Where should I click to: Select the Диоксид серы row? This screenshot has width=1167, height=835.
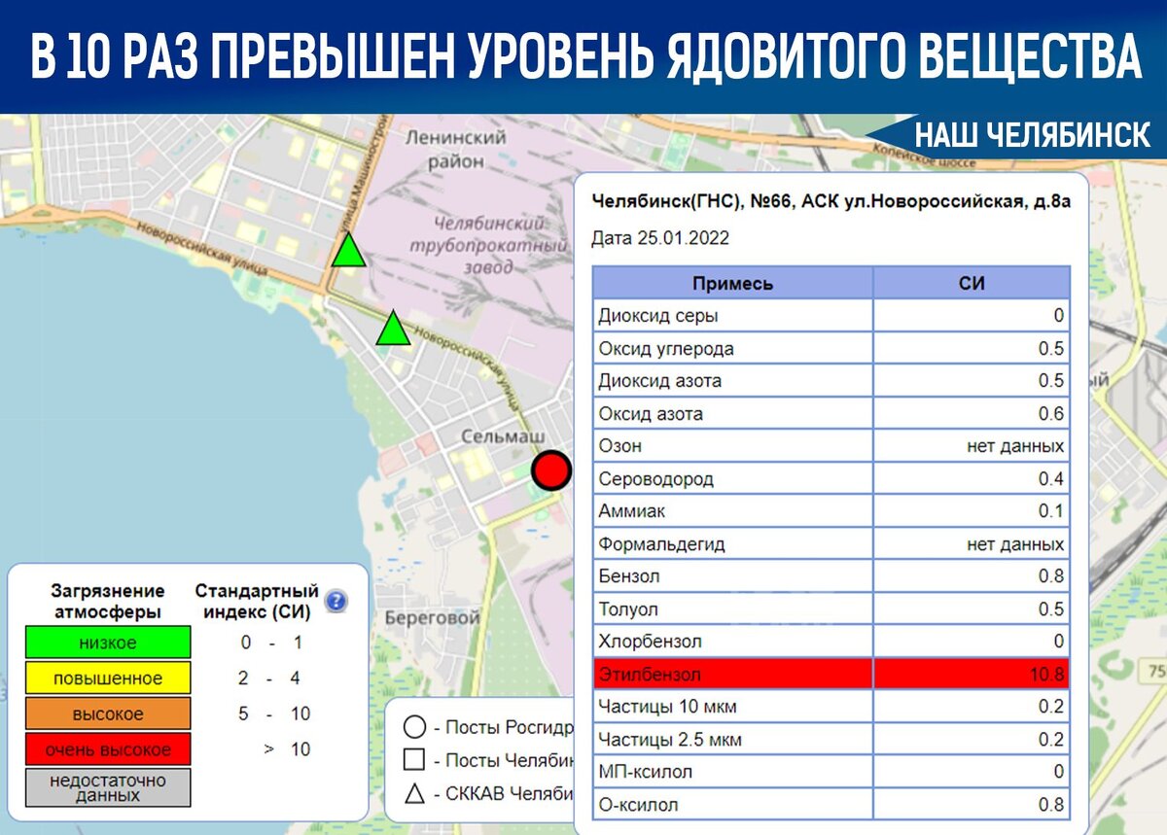tap(831, 316)
